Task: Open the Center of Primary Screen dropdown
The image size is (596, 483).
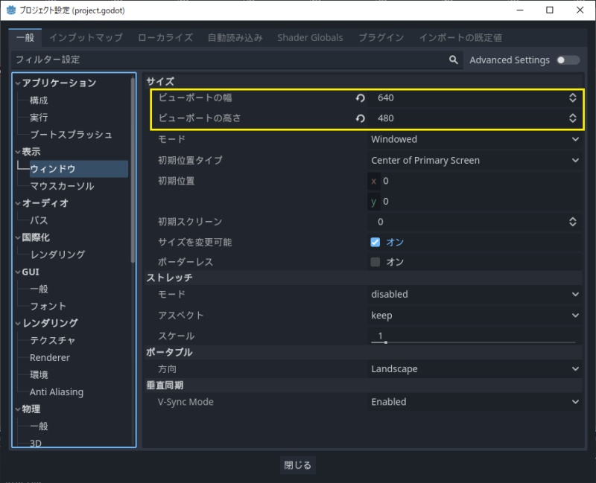Action: (x=475, y=160)
